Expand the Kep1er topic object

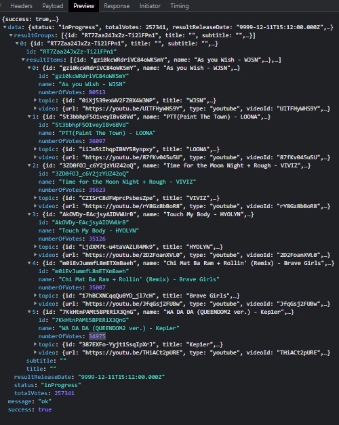(x=35, y=344)
